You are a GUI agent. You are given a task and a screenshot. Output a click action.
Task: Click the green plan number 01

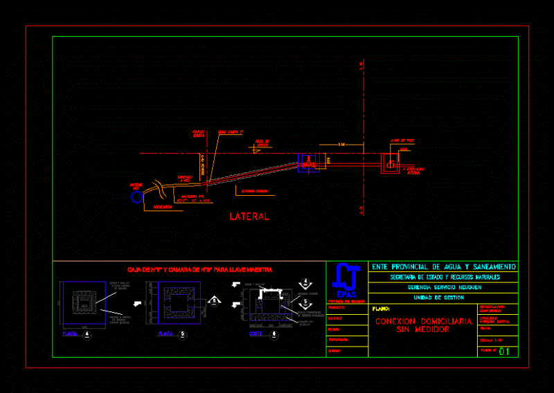point(504,351)
